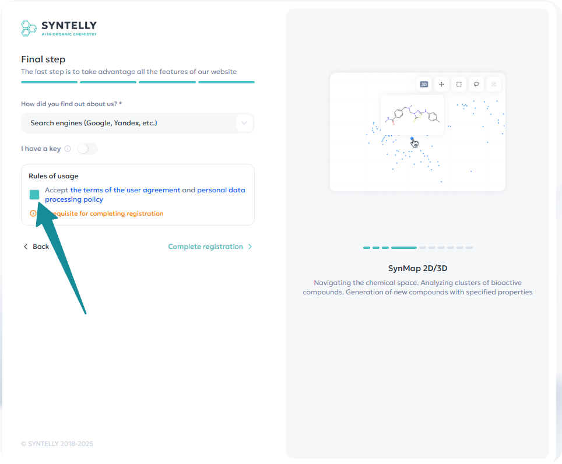Click the rightmost faded grid toolbar icon
This screenshot has width=562, height=464.
494,85
